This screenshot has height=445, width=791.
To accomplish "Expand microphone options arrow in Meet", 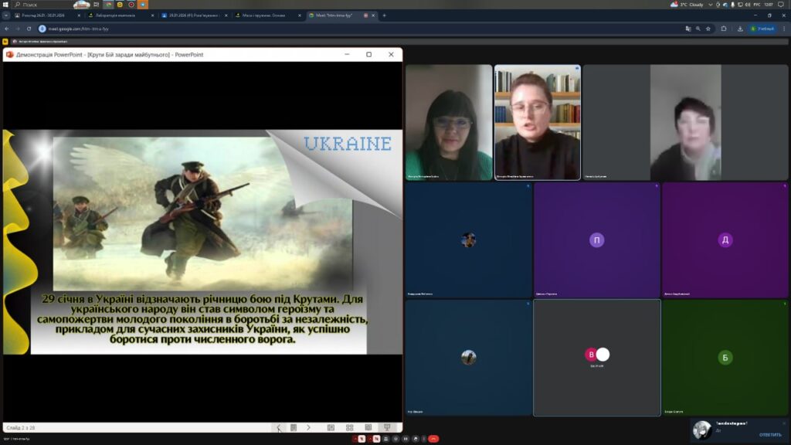I will 355,439.
